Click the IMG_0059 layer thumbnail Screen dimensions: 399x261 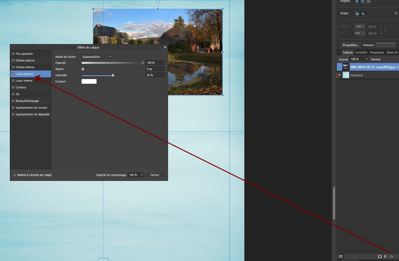(346, 67)
